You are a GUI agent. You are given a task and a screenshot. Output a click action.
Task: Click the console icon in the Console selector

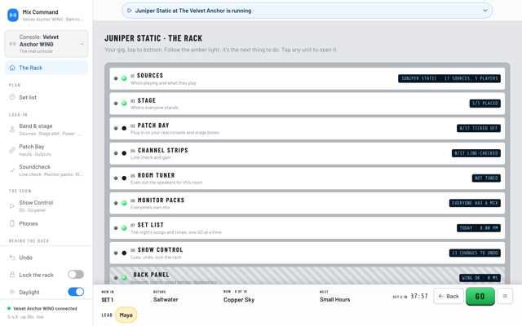tap(13, 44)
